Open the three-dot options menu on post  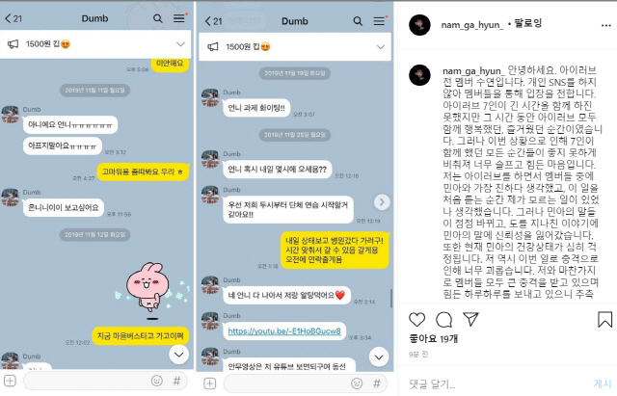pyautogui.click(x=606, y=26)
